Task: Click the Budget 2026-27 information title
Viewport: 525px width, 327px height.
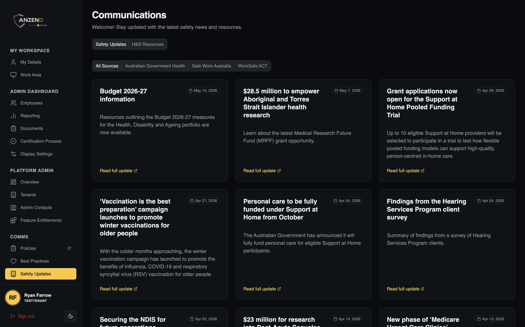Action: (x=123, y=95)
